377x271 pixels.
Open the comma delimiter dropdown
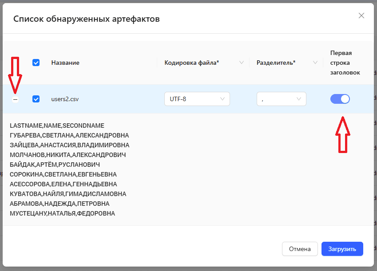coord(282,99)
